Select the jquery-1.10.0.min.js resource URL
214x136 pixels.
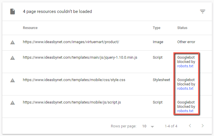pyautogui.click(x=80, y=58)
